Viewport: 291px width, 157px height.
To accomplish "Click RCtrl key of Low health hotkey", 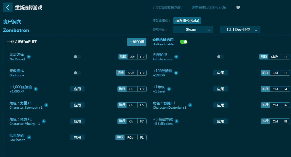I will tap(131, 137).
